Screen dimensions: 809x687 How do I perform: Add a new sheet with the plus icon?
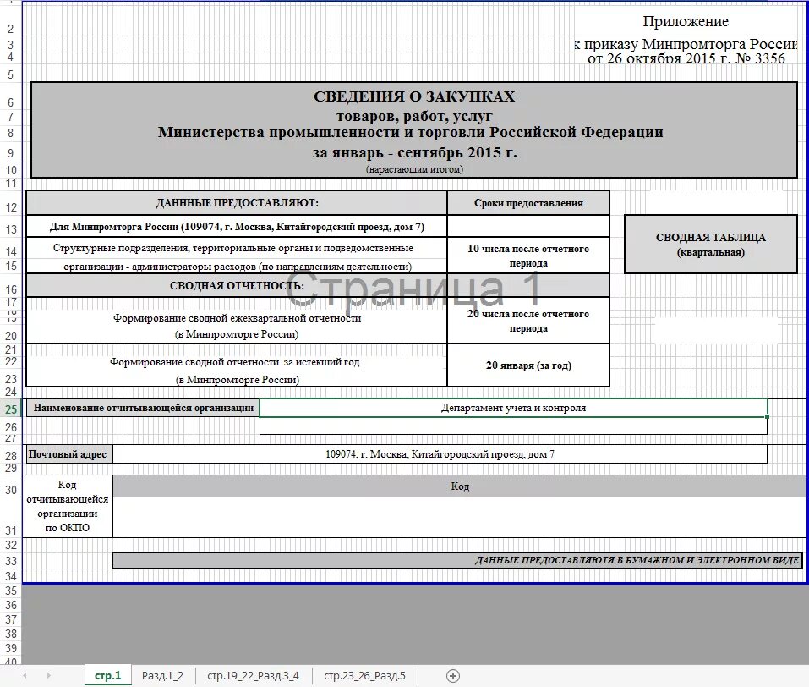(453, 676)
